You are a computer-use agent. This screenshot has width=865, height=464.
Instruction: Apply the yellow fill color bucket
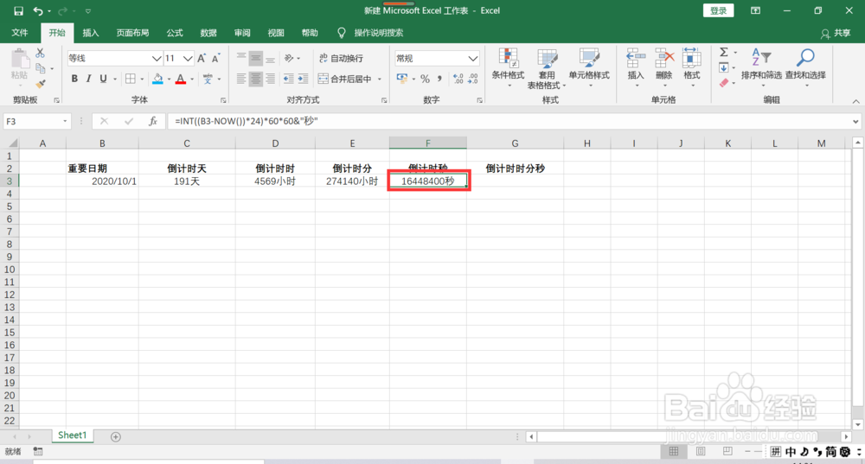(157, 79)
